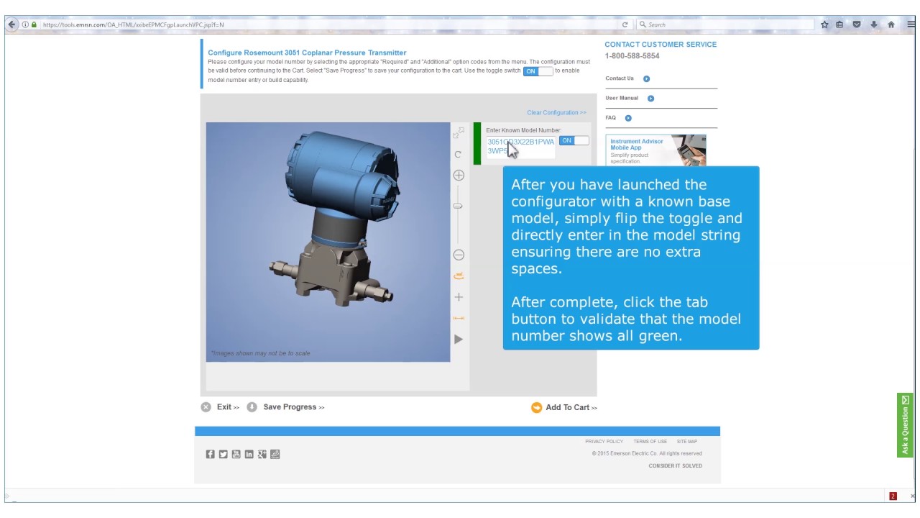Open Site Map link
The image size is (920, 518).
686,442
